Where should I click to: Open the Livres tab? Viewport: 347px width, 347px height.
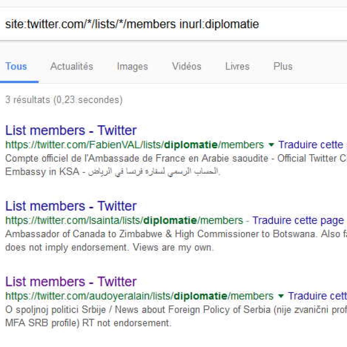click(237, 66)
